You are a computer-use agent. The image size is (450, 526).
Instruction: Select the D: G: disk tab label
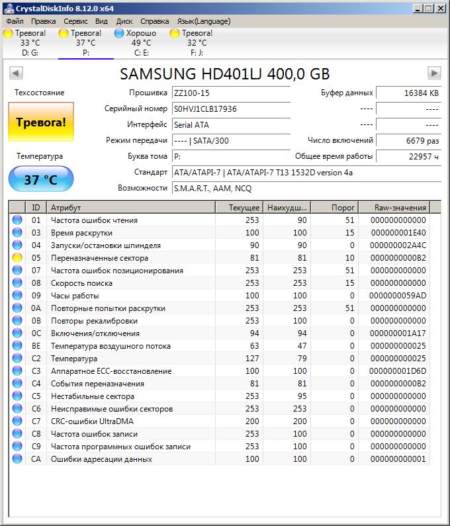click(30, 53)
